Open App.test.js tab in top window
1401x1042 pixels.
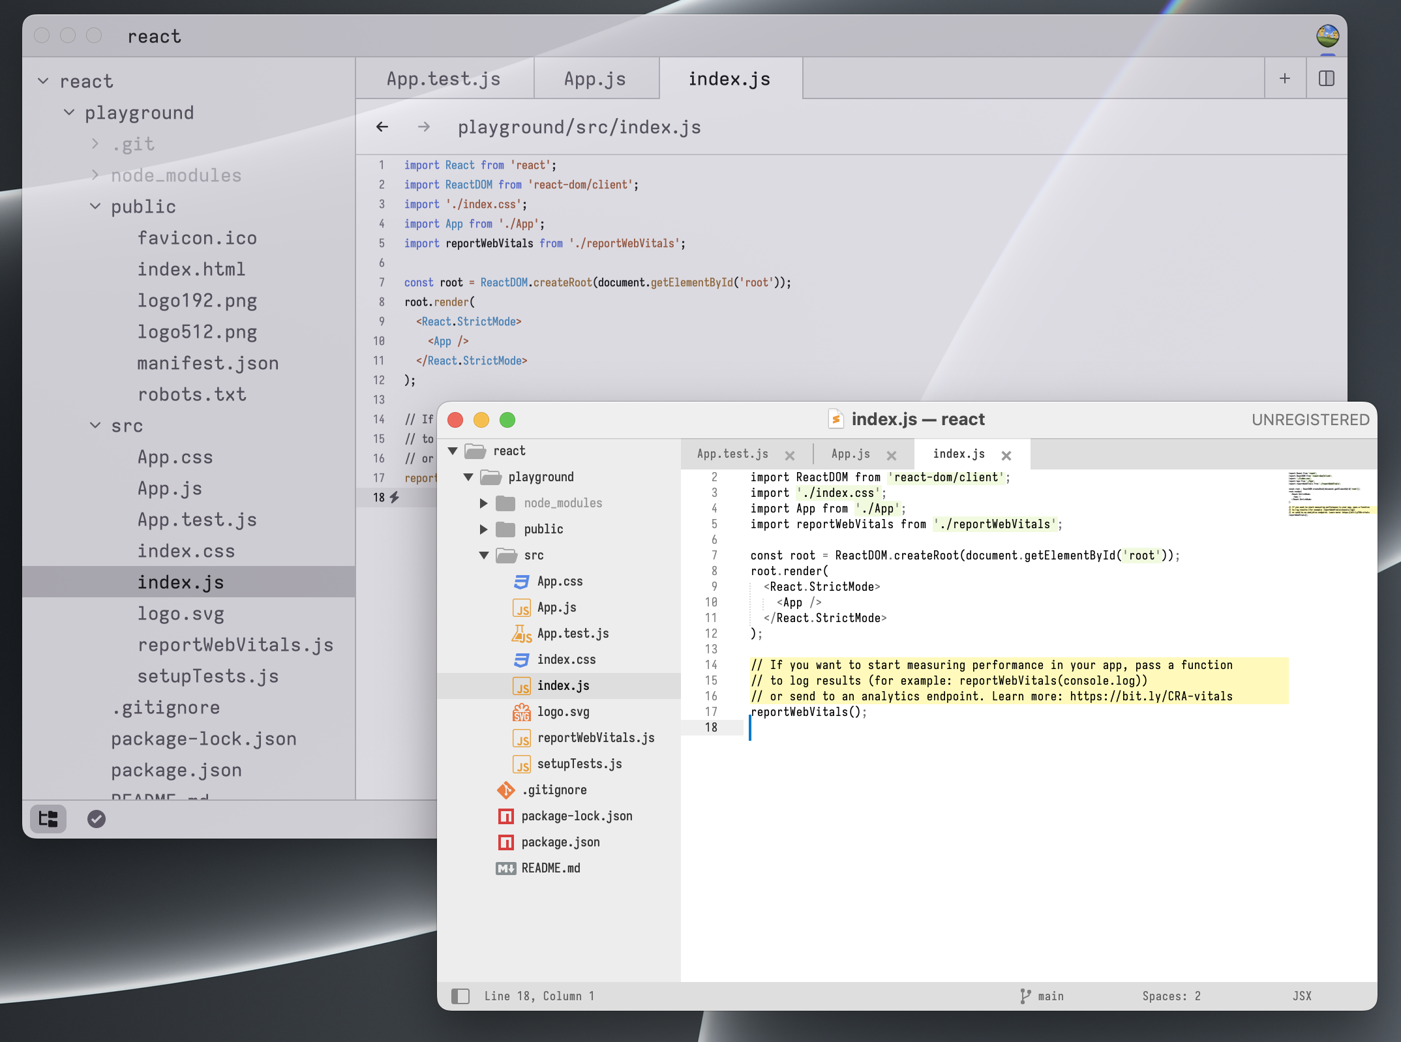coord(444,79)
